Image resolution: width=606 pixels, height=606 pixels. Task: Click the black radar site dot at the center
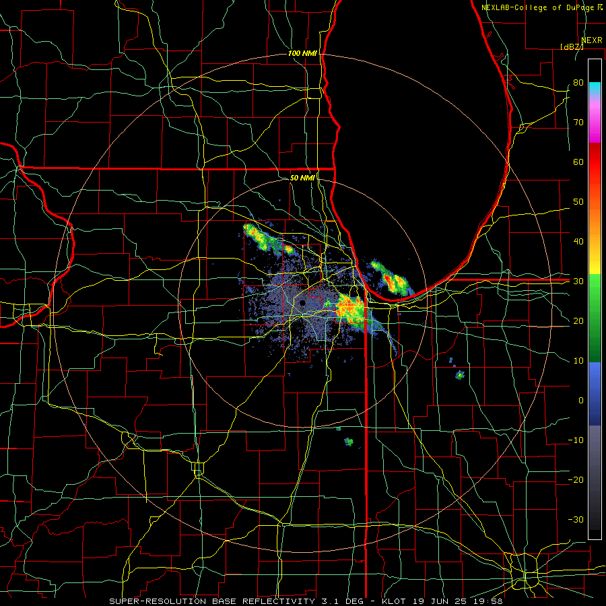coord(302,303)
